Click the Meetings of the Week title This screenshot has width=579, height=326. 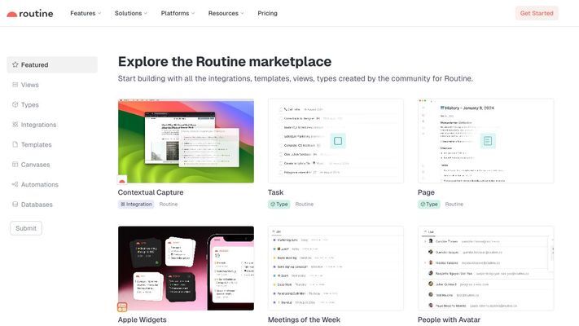point(304,319)
